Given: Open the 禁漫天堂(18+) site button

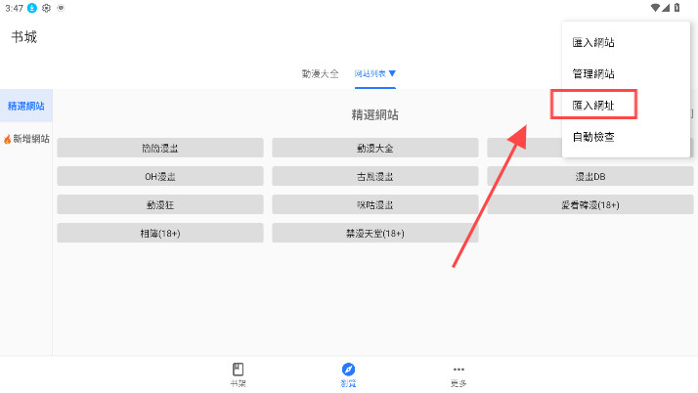Looking at the screenshot, I should 375,234.
